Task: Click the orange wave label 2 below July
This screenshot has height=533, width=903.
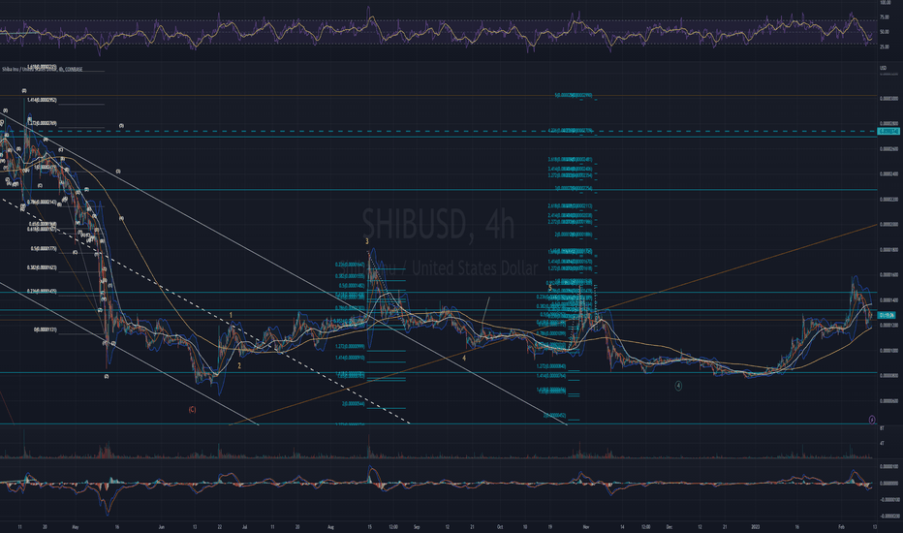Action: 239,365
